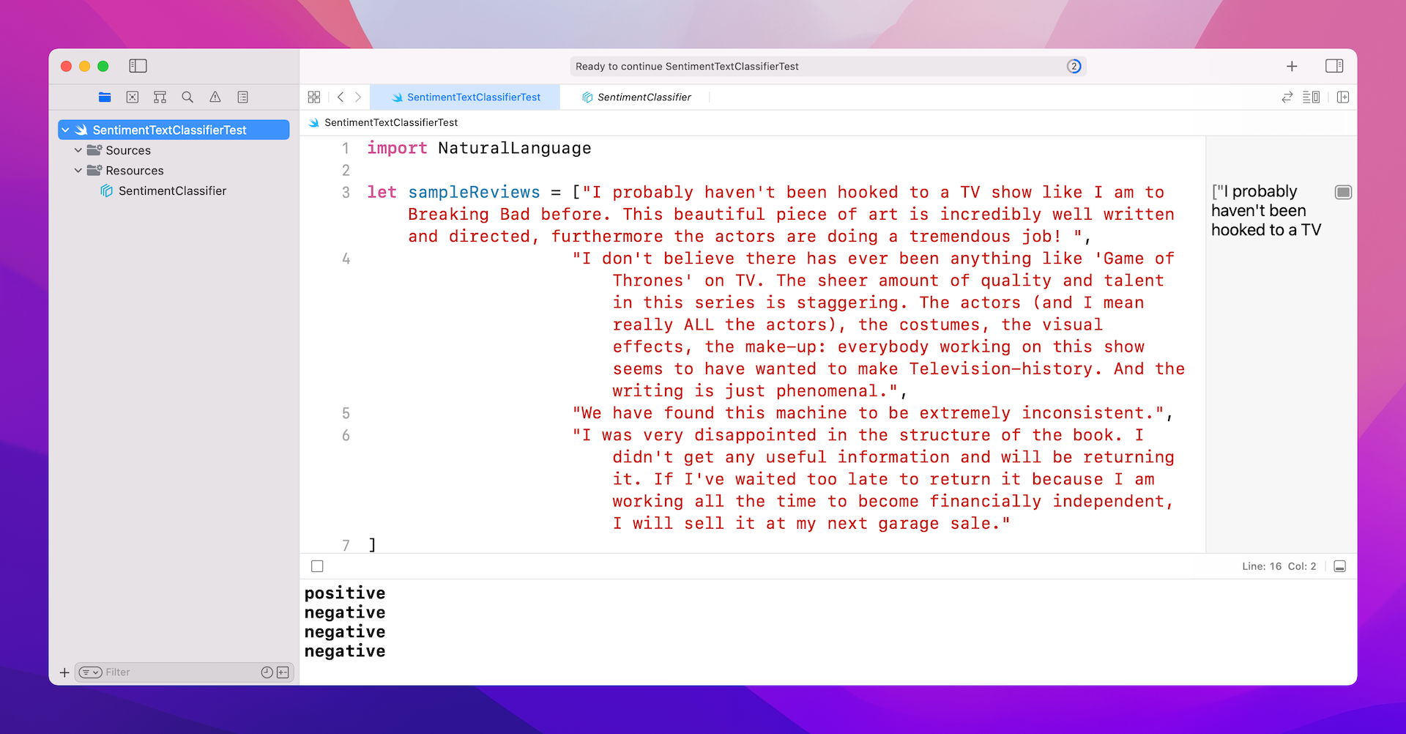Collapse the SentimentTextClassifierTest playground tree
The image size is (1406, 734).
tap(66, 130)
